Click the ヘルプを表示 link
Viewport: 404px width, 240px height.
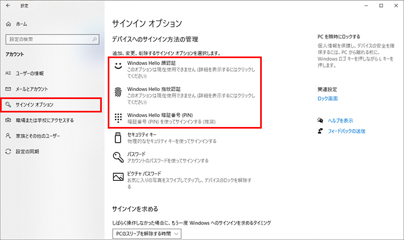coord(340,121)
